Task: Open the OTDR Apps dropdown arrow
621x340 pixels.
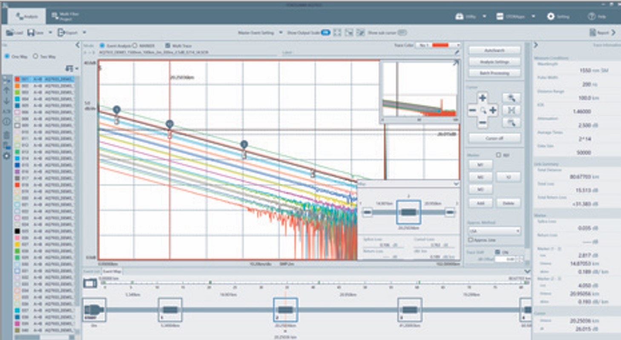Action: [x=533, y=17]
